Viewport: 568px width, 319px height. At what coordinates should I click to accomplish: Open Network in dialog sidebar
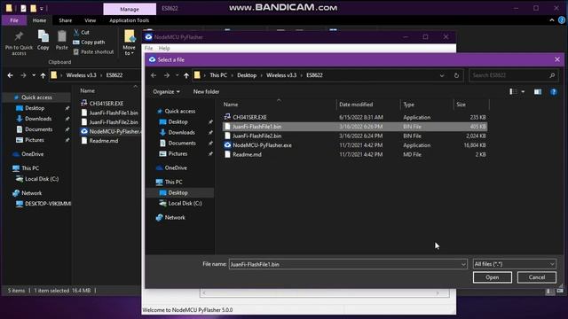point(175,217)
